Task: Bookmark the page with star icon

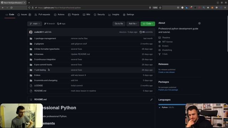Action: [x=160, y=7]
